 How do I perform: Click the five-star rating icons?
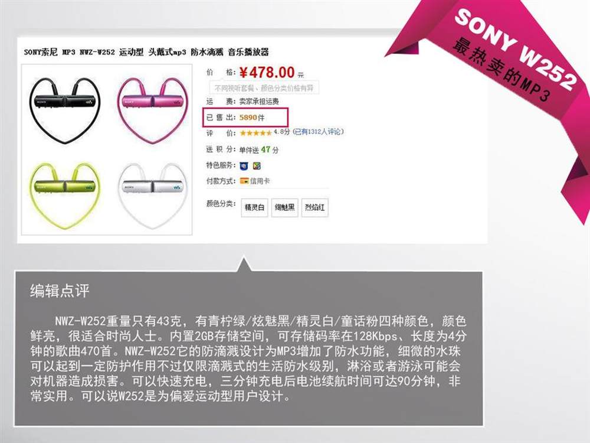point(255,132)
